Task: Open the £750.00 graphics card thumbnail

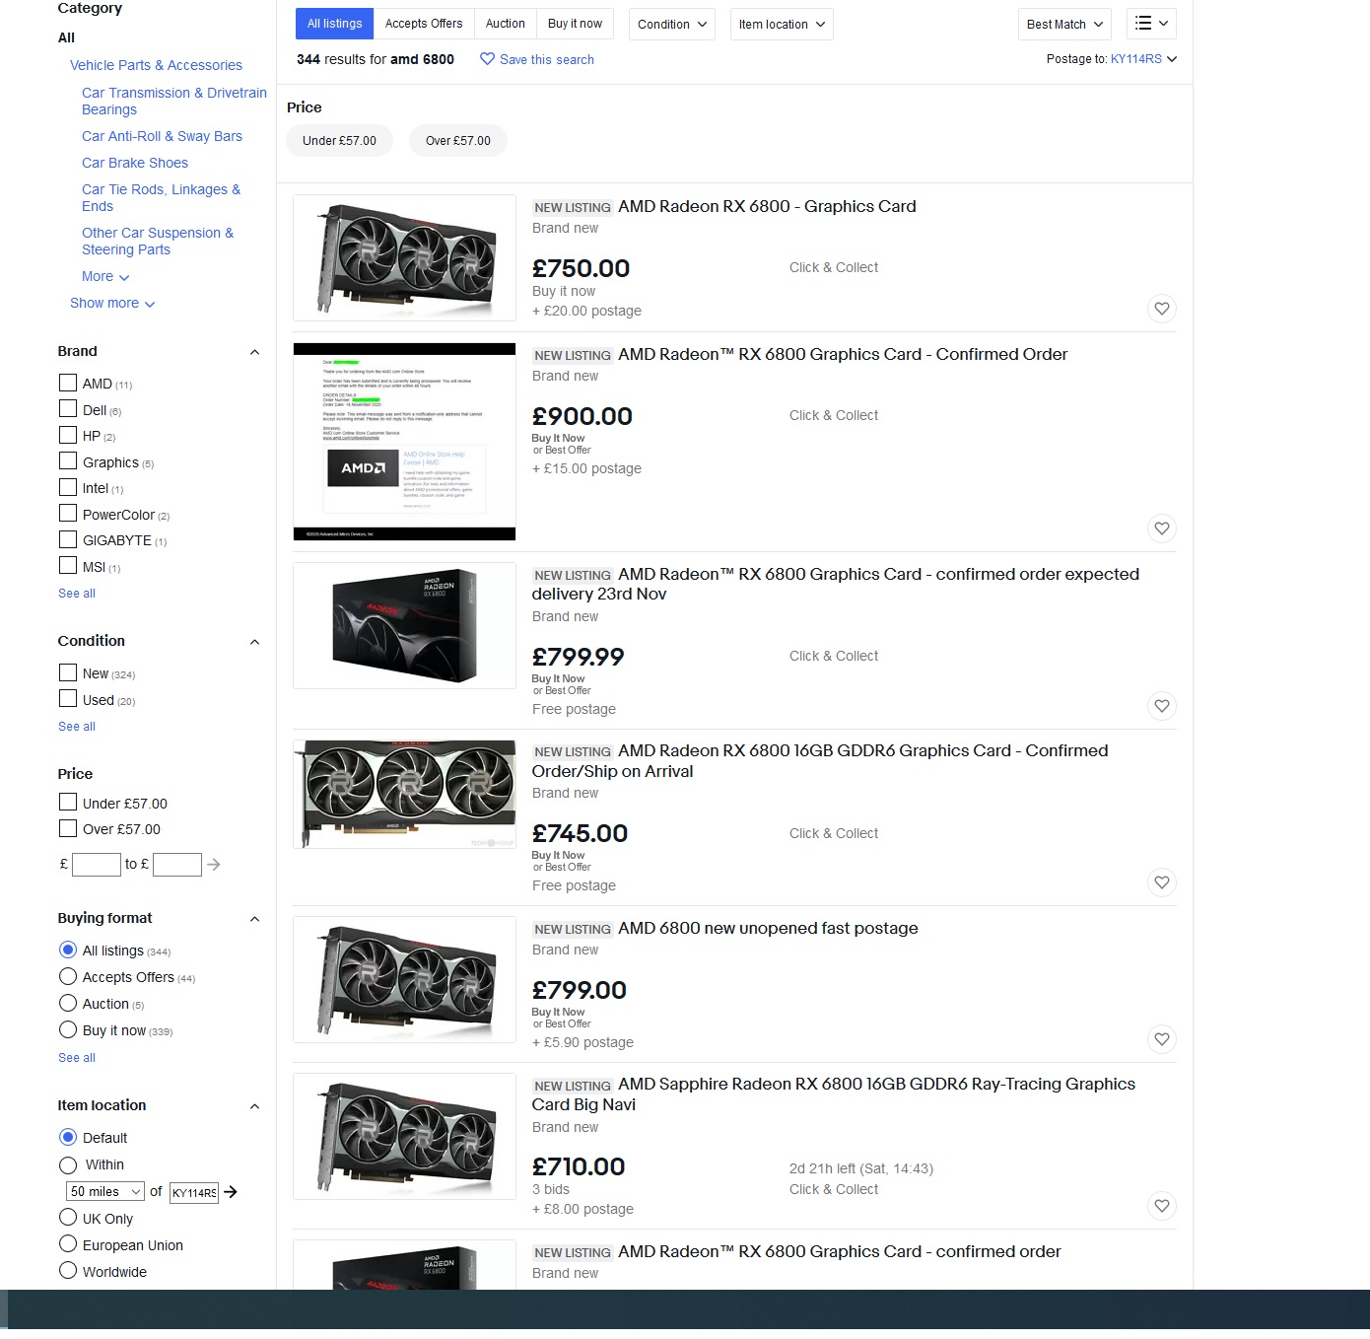Action: click(x=404, y=258)
